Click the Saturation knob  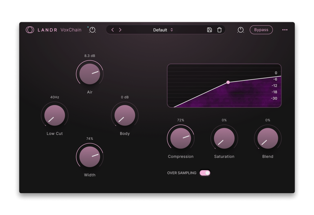[224, 138]
